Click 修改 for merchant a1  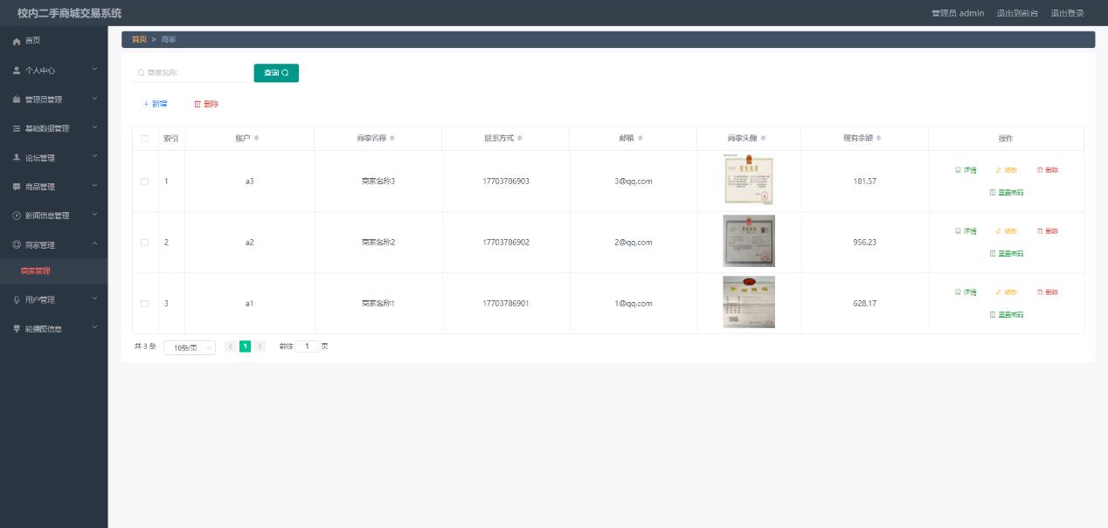point(1007,292)
